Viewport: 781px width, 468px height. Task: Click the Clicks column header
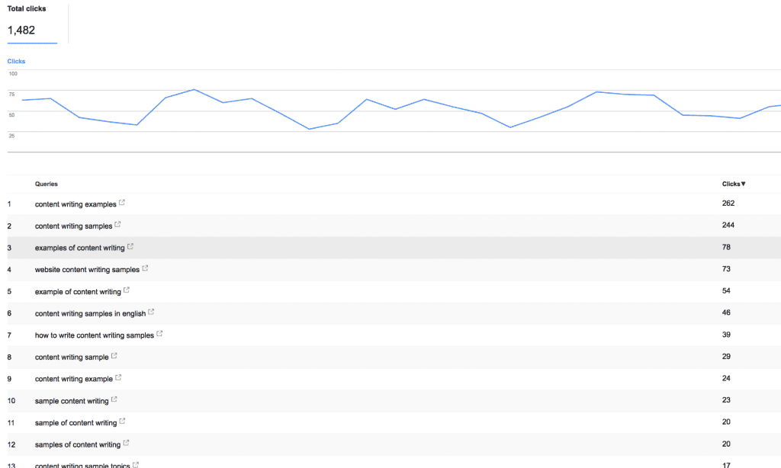(730, 184)
